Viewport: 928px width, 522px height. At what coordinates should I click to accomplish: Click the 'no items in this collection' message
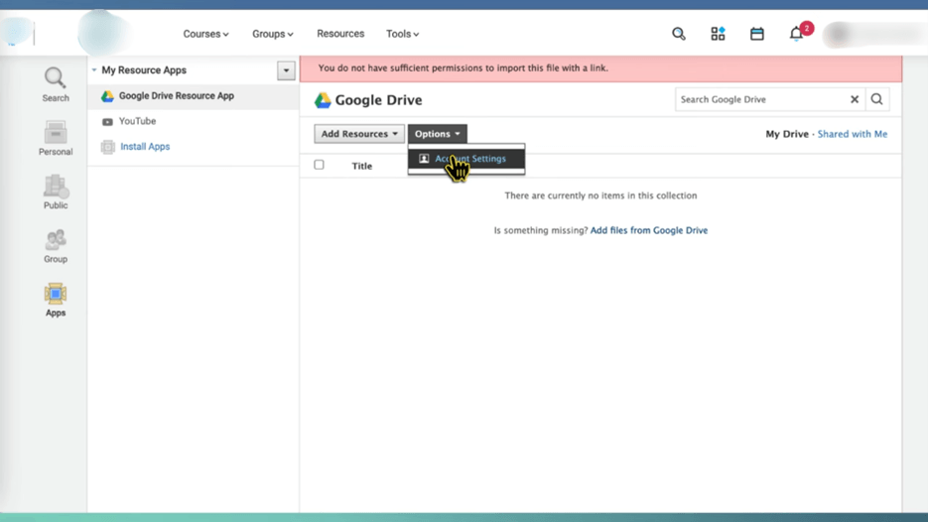tap(600, 196)
